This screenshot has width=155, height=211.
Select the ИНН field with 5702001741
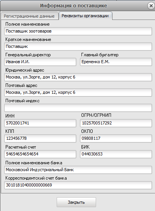[x=40, y=123]
